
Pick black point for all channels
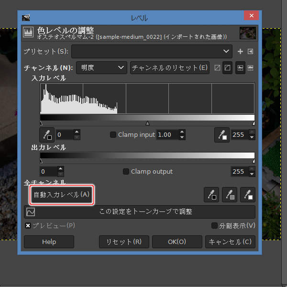tap(211, 195)
